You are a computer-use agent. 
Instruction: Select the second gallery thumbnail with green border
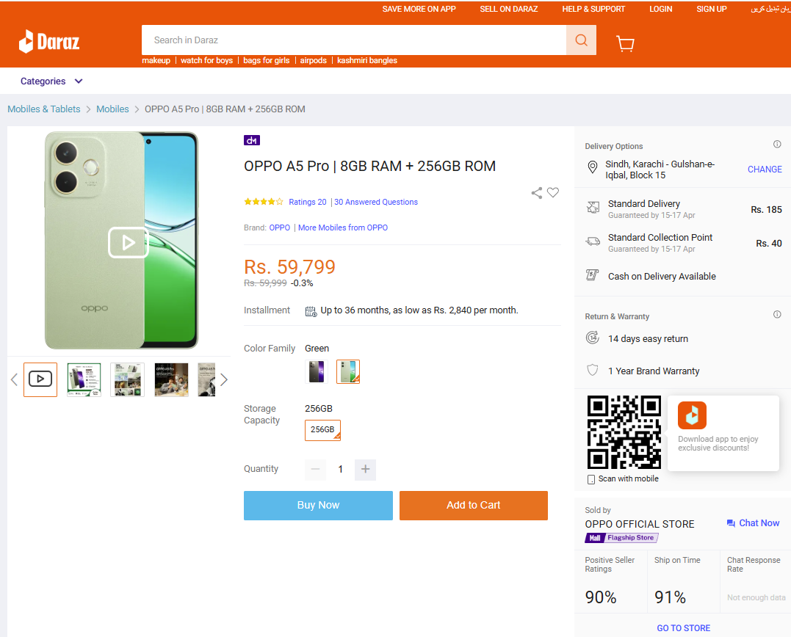click(x=84, y=379)
